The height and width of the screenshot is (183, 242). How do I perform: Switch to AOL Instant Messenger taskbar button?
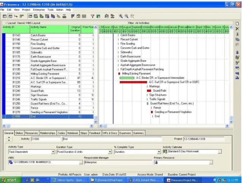(146, 180)
